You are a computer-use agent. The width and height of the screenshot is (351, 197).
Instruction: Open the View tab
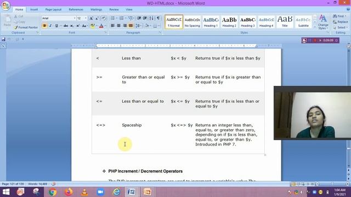coord(129,10)
